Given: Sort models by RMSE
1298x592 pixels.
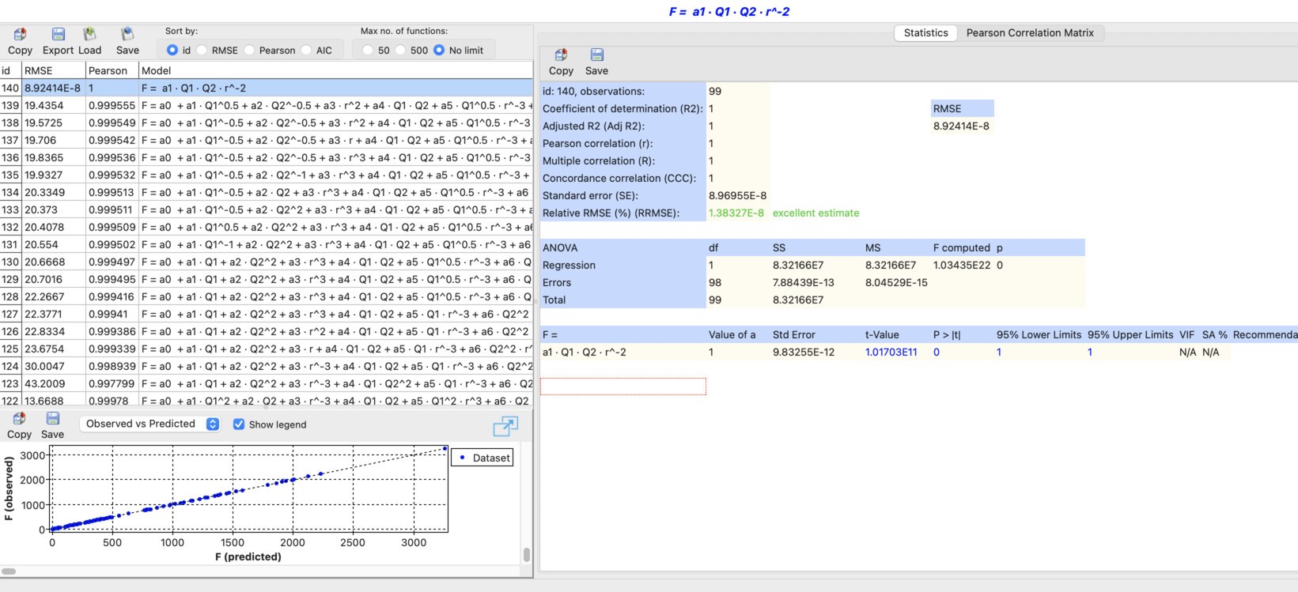Looking at the screenshot, I should [x=203, y=51].
